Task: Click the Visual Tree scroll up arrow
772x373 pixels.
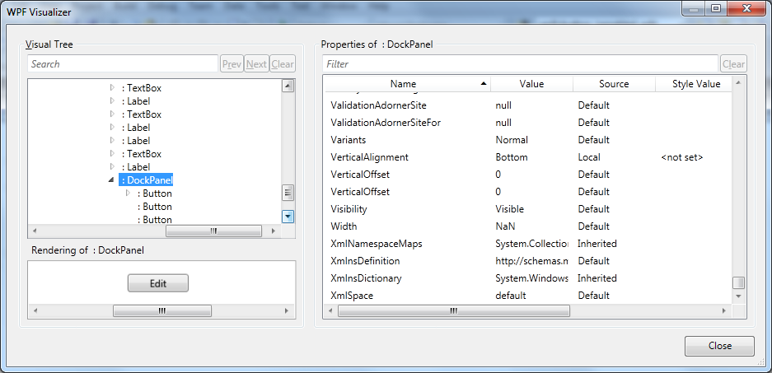Action: click(288, 86)
